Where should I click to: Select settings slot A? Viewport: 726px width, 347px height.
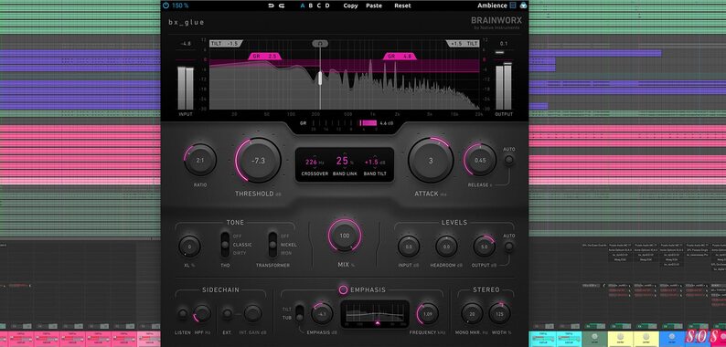coord(303,5)
